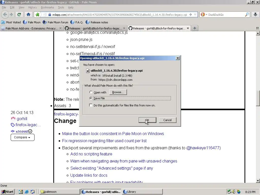Viewport: 260px width, 195px height.
Task: Open the Most Visited bookmark
Action: point(11,22)
